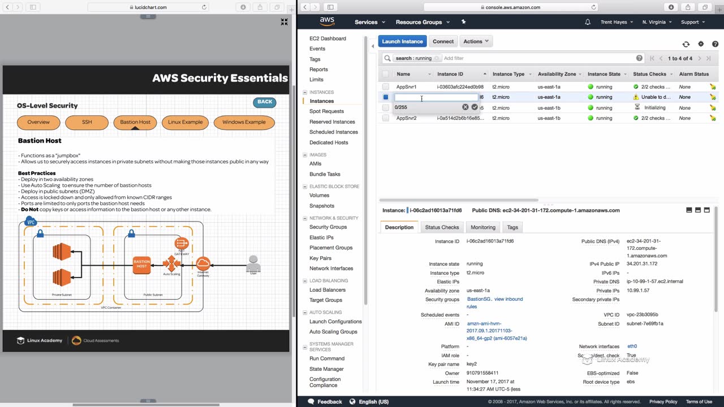Open the Services dropdown menu

(x=370, y=22)
